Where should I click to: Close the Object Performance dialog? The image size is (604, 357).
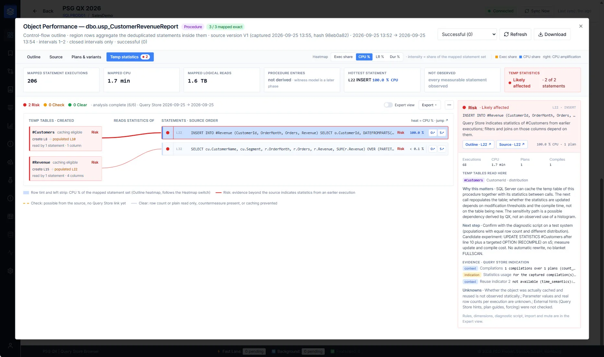pos(581,26)
